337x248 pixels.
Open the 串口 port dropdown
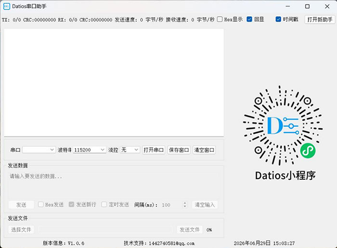(x=39, y=150)
